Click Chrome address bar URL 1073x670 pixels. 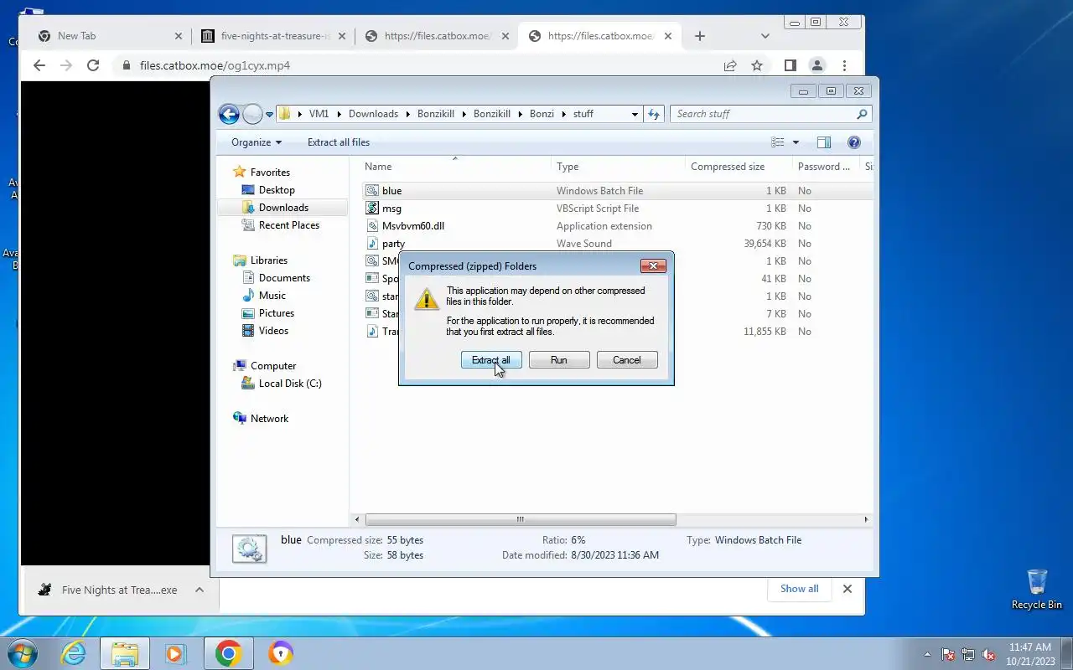[215, 65]
